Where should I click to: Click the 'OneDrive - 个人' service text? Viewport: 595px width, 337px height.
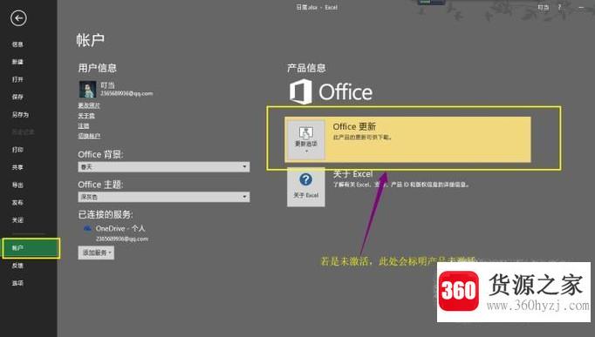click(120, 228)
